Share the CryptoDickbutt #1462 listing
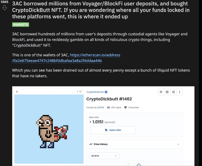The width and height of the screenshot is (202, 166). [173, 92]
